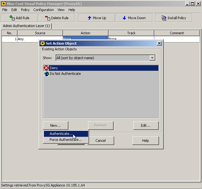Open the Policy menu
Image resolution: width=202 pixels, height=189 pixels.
point(25,10)
